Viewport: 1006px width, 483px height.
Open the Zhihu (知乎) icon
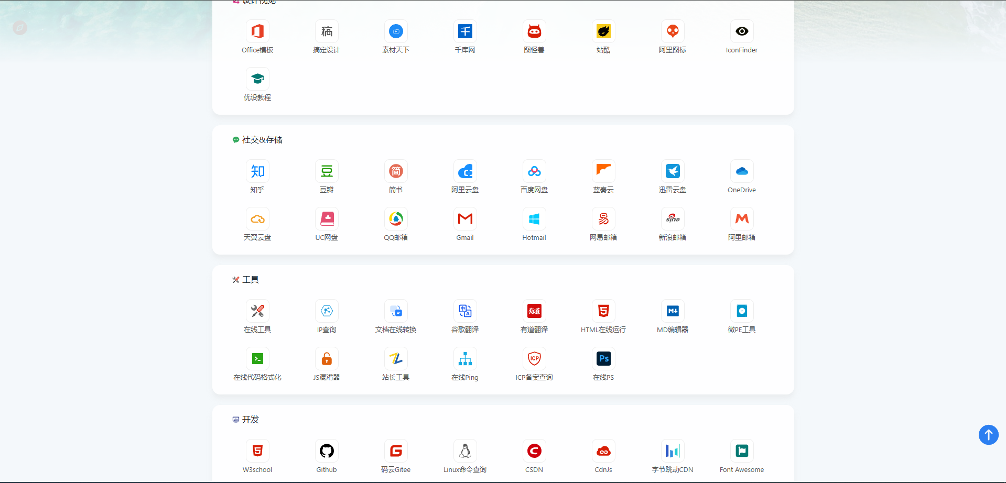(257, 171)
